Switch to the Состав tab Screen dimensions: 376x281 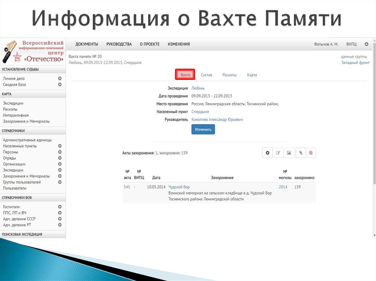click(206, 75)
